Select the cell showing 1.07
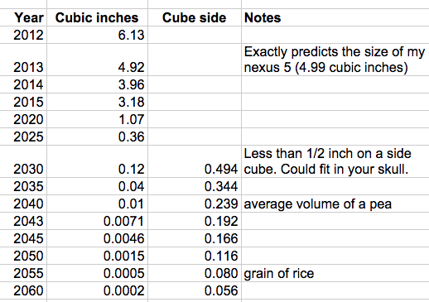Screen dimensions: 429x302 (97, 119)
